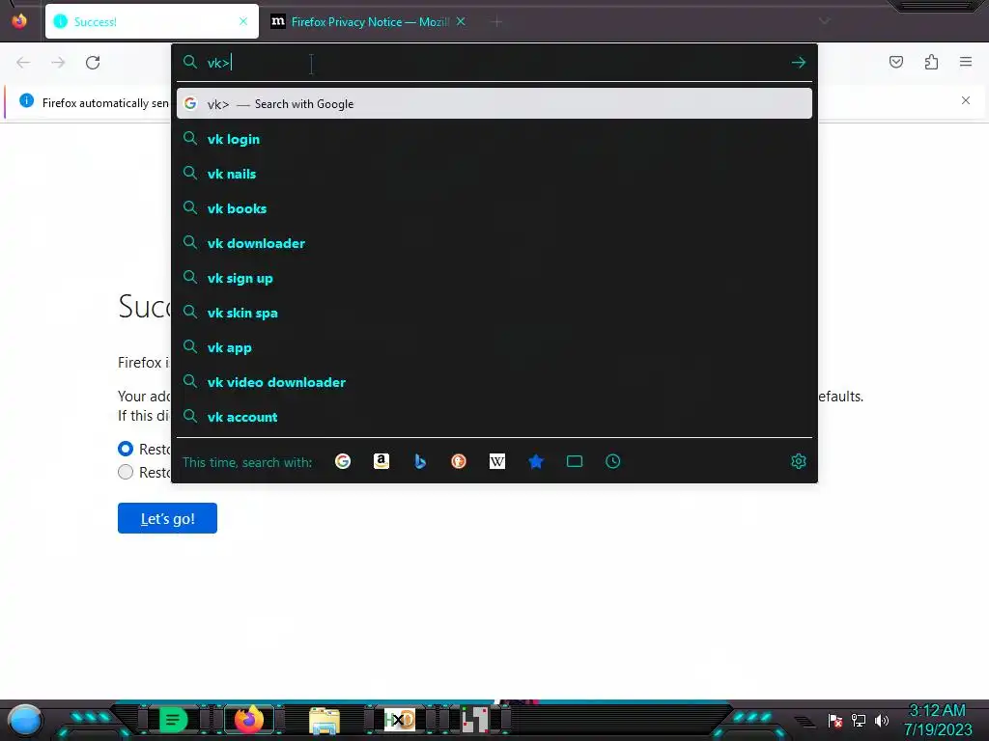This screenshot has width=989, height=741.
Task: Search History using the clock icon
Action: pyautogui.click(x=613, y=461)
